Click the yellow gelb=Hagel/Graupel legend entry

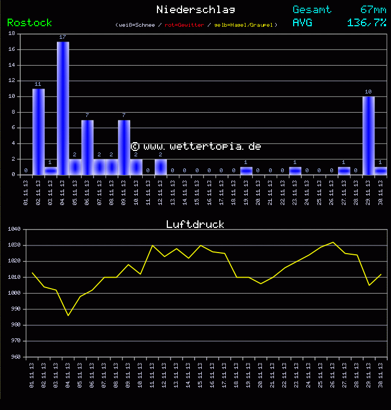pos(245,25)
